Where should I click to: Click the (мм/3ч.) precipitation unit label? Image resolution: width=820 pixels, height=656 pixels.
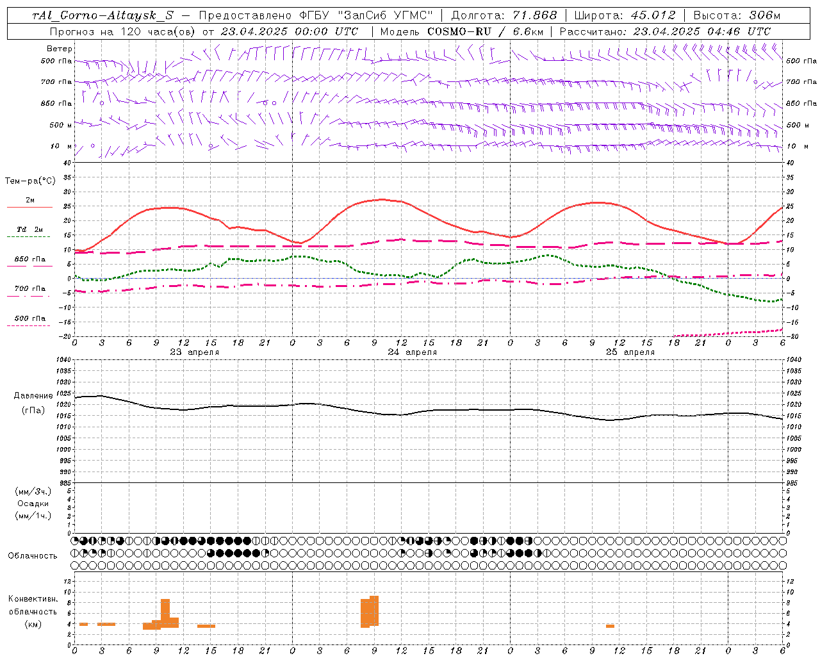33,491
